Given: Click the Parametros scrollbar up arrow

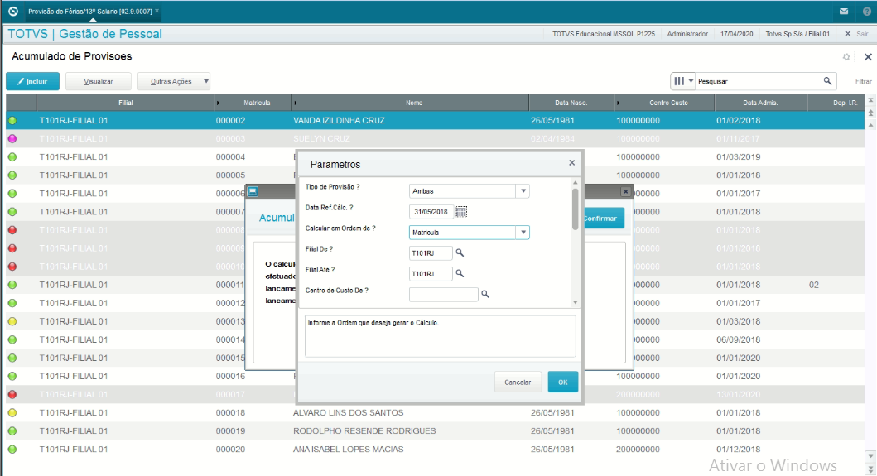Looking at the screenshot, I should (575, 182).
